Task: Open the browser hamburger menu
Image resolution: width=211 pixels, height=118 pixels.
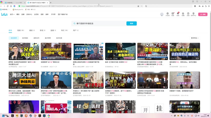Action: pyautogui.click(x=209, y=6)
